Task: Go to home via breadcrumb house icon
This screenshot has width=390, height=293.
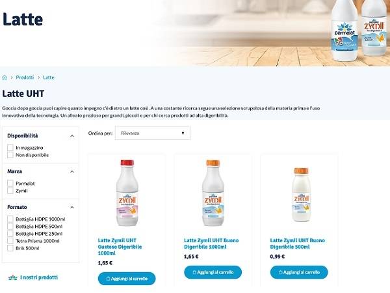Action: [5, 77]
